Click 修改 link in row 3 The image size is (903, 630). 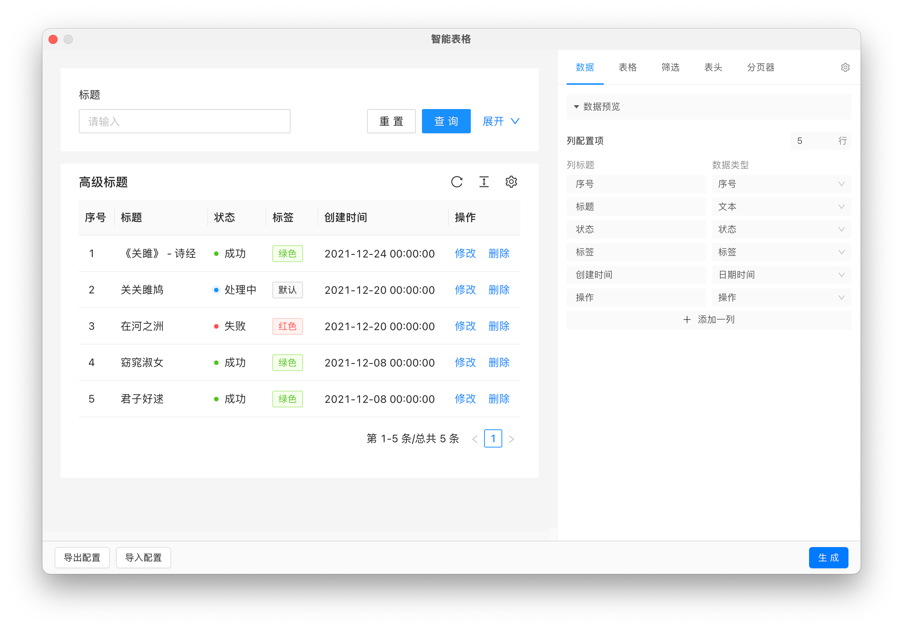point(465,326)
